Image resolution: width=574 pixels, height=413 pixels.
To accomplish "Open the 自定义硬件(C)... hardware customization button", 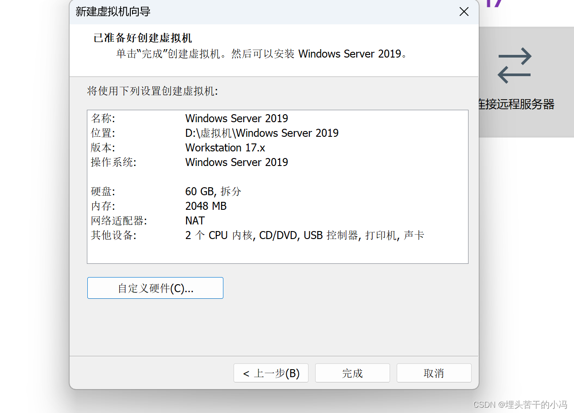I will [x=155, y=288].
